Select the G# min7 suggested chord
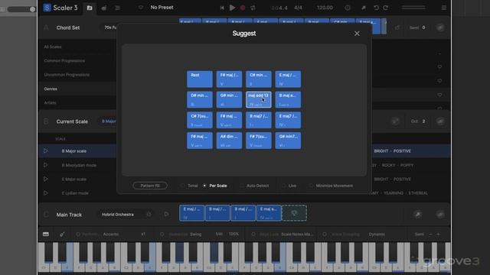Screen dimensions: 490x275 (x=288, y=141)
